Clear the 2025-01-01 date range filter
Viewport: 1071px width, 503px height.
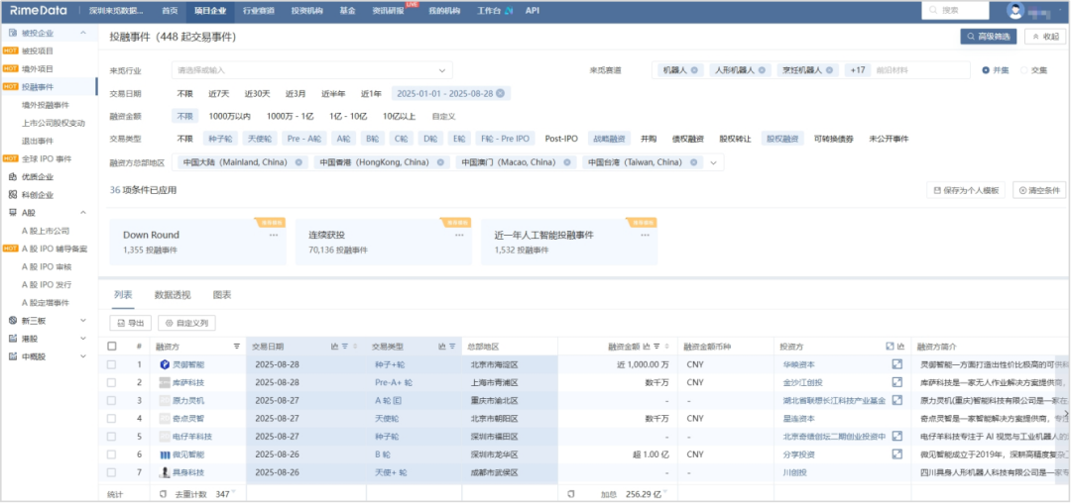500,93
